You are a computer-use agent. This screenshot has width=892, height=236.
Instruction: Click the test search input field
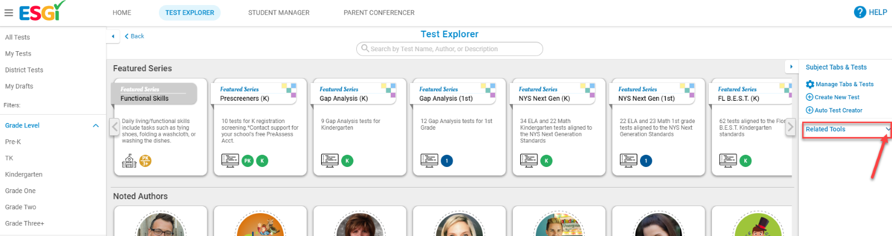[x=449, y=49]
